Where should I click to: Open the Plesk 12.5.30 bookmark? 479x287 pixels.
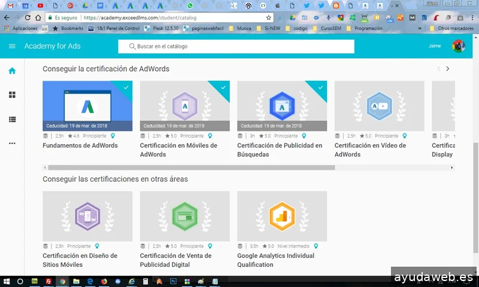[x=162, y=28]
